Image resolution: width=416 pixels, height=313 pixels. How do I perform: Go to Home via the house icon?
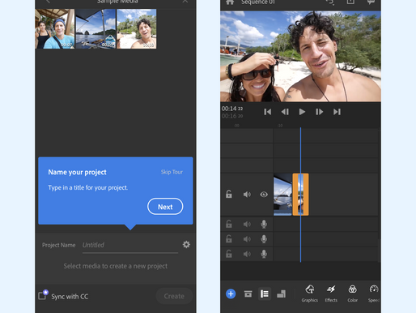(x=230, y=2)
